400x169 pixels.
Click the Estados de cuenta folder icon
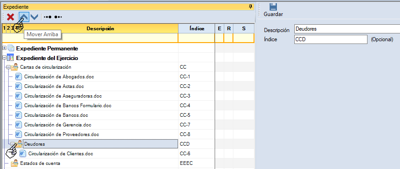tap(15, 163)
